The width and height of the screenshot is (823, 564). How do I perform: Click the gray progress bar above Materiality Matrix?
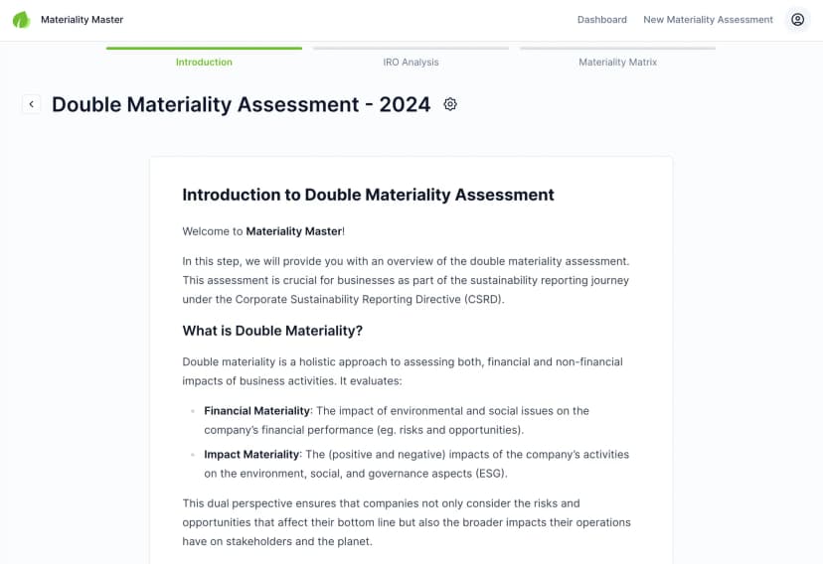tap(617, 49)
